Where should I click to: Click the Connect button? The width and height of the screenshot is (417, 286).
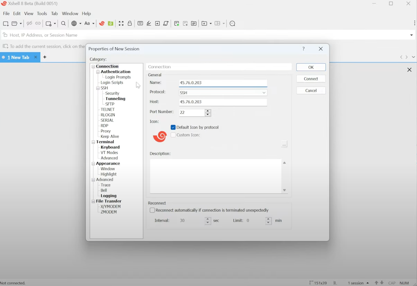[311, 79]
